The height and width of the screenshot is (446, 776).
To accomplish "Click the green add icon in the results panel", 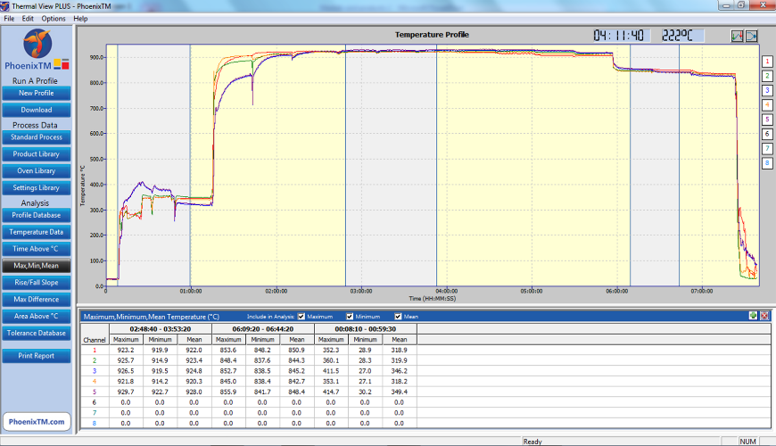I will pos(753,316).
